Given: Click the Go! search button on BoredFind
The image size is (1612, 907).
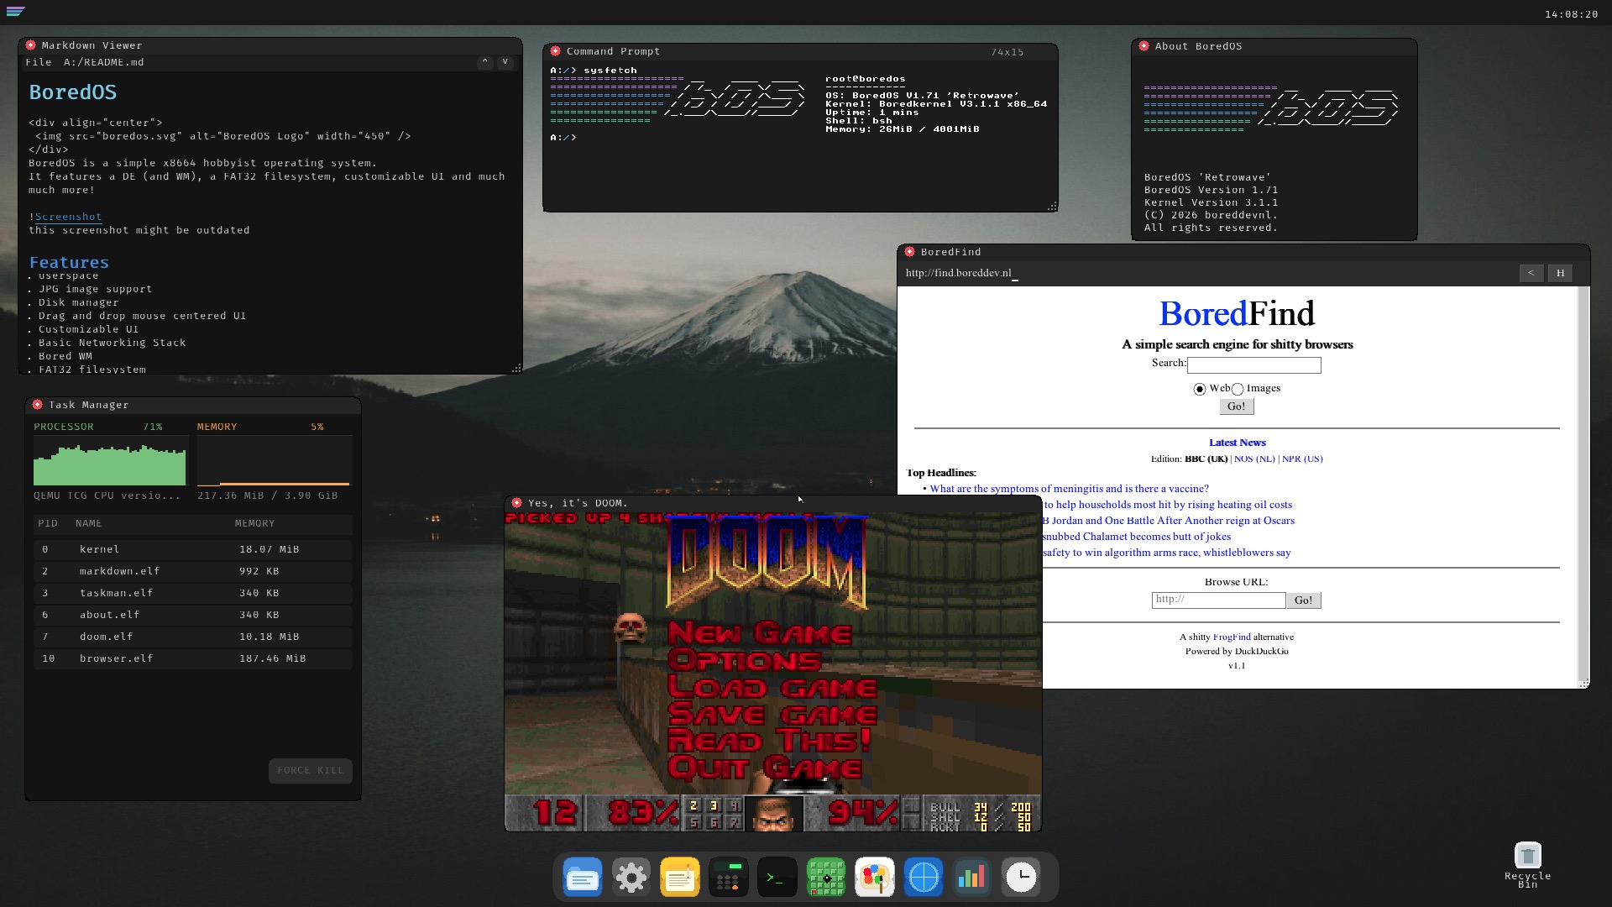Looking at the screenshot, I should click(1236, 406).
